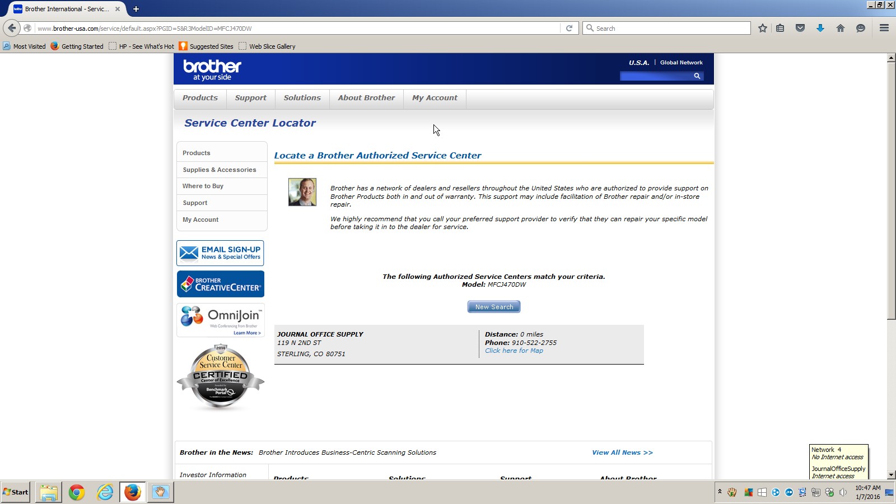Open the My Account navigation menu
Screen dimensions: 896x504
(435, 98)
